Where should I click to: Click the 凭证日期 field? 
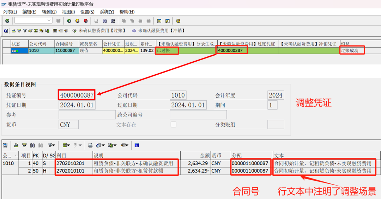77,105
